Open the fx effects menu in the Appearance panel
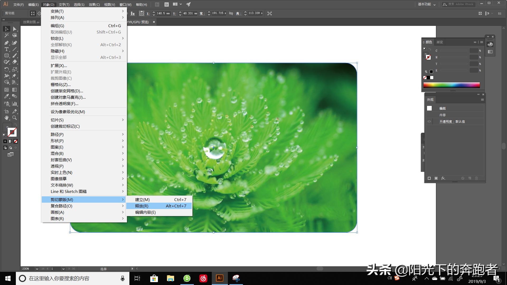The height and width of the screenshot is (285, 507). coord(443,178)
